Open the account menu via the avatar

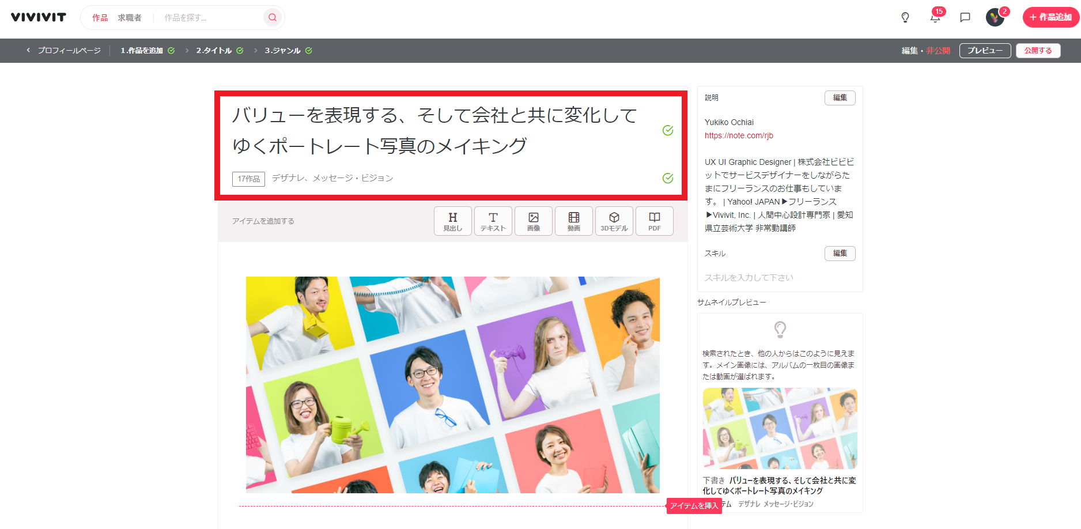(x=994, y=18)
